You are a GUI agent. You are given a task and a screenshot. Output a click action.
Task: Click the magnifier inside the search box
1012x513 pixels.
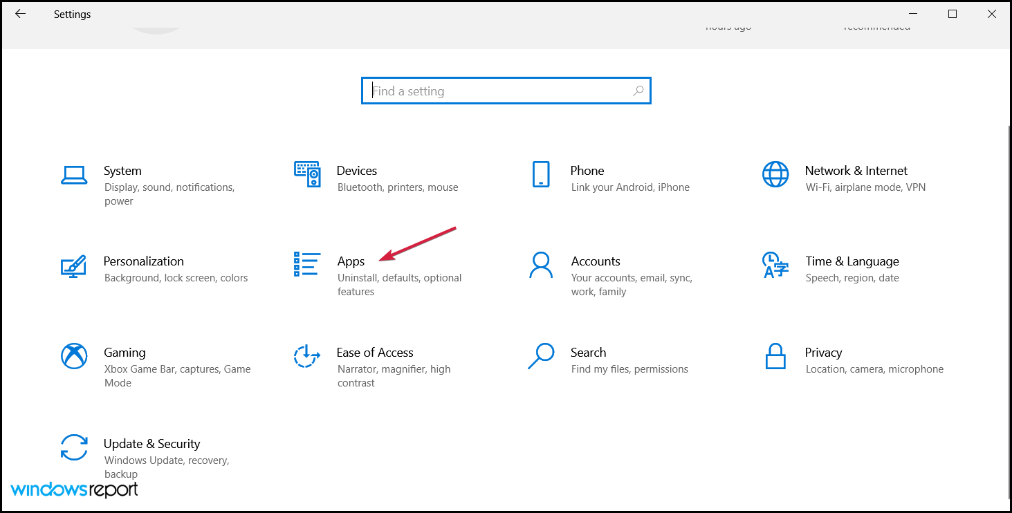click(638, 91)
